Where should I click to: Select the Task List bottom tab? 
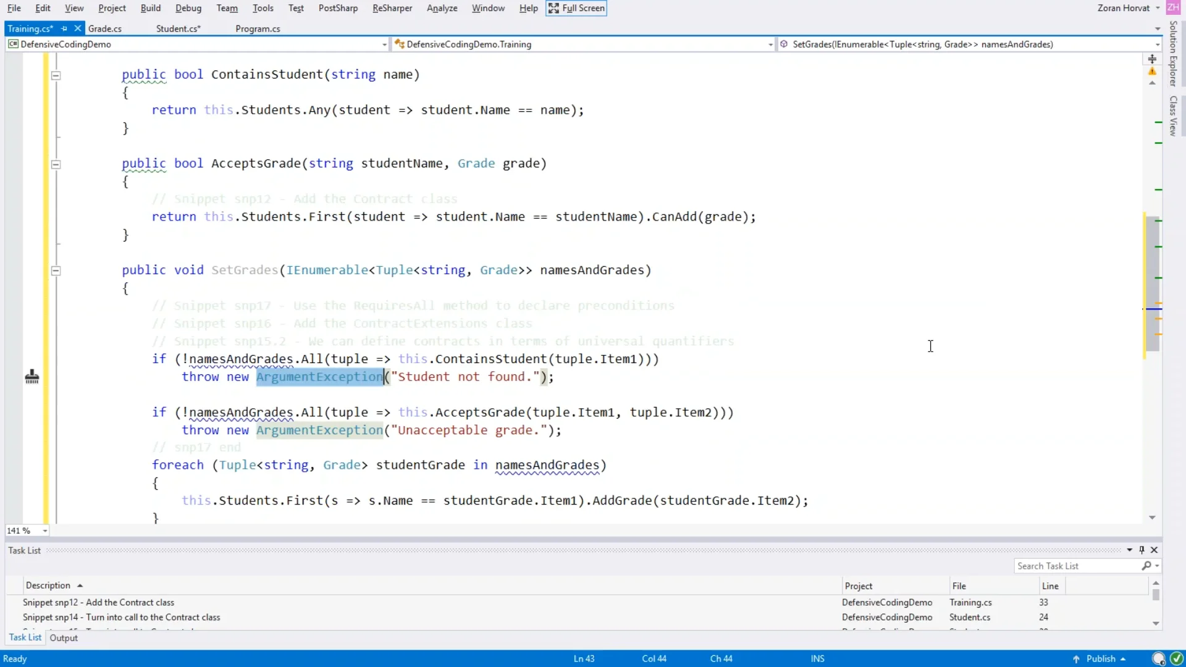(x=25, y=637)
